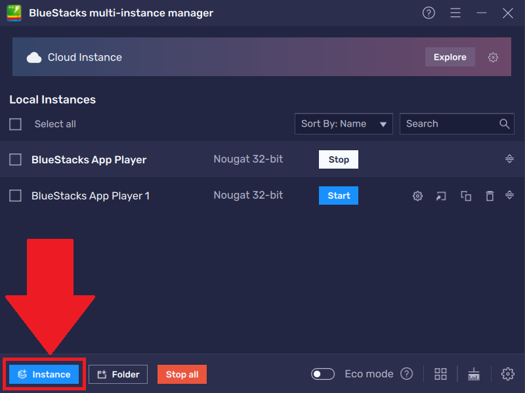Screen dimensions: 525x393
Task: Click the Cloud Instance cloud icon
Action: tap(34, 58)
